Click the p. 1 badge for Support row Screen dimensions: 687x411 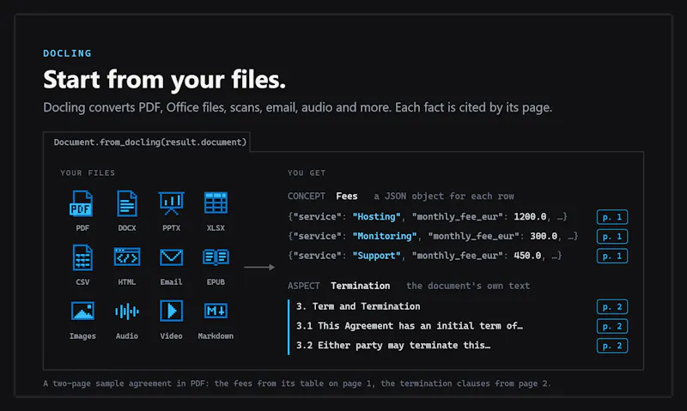612,256
